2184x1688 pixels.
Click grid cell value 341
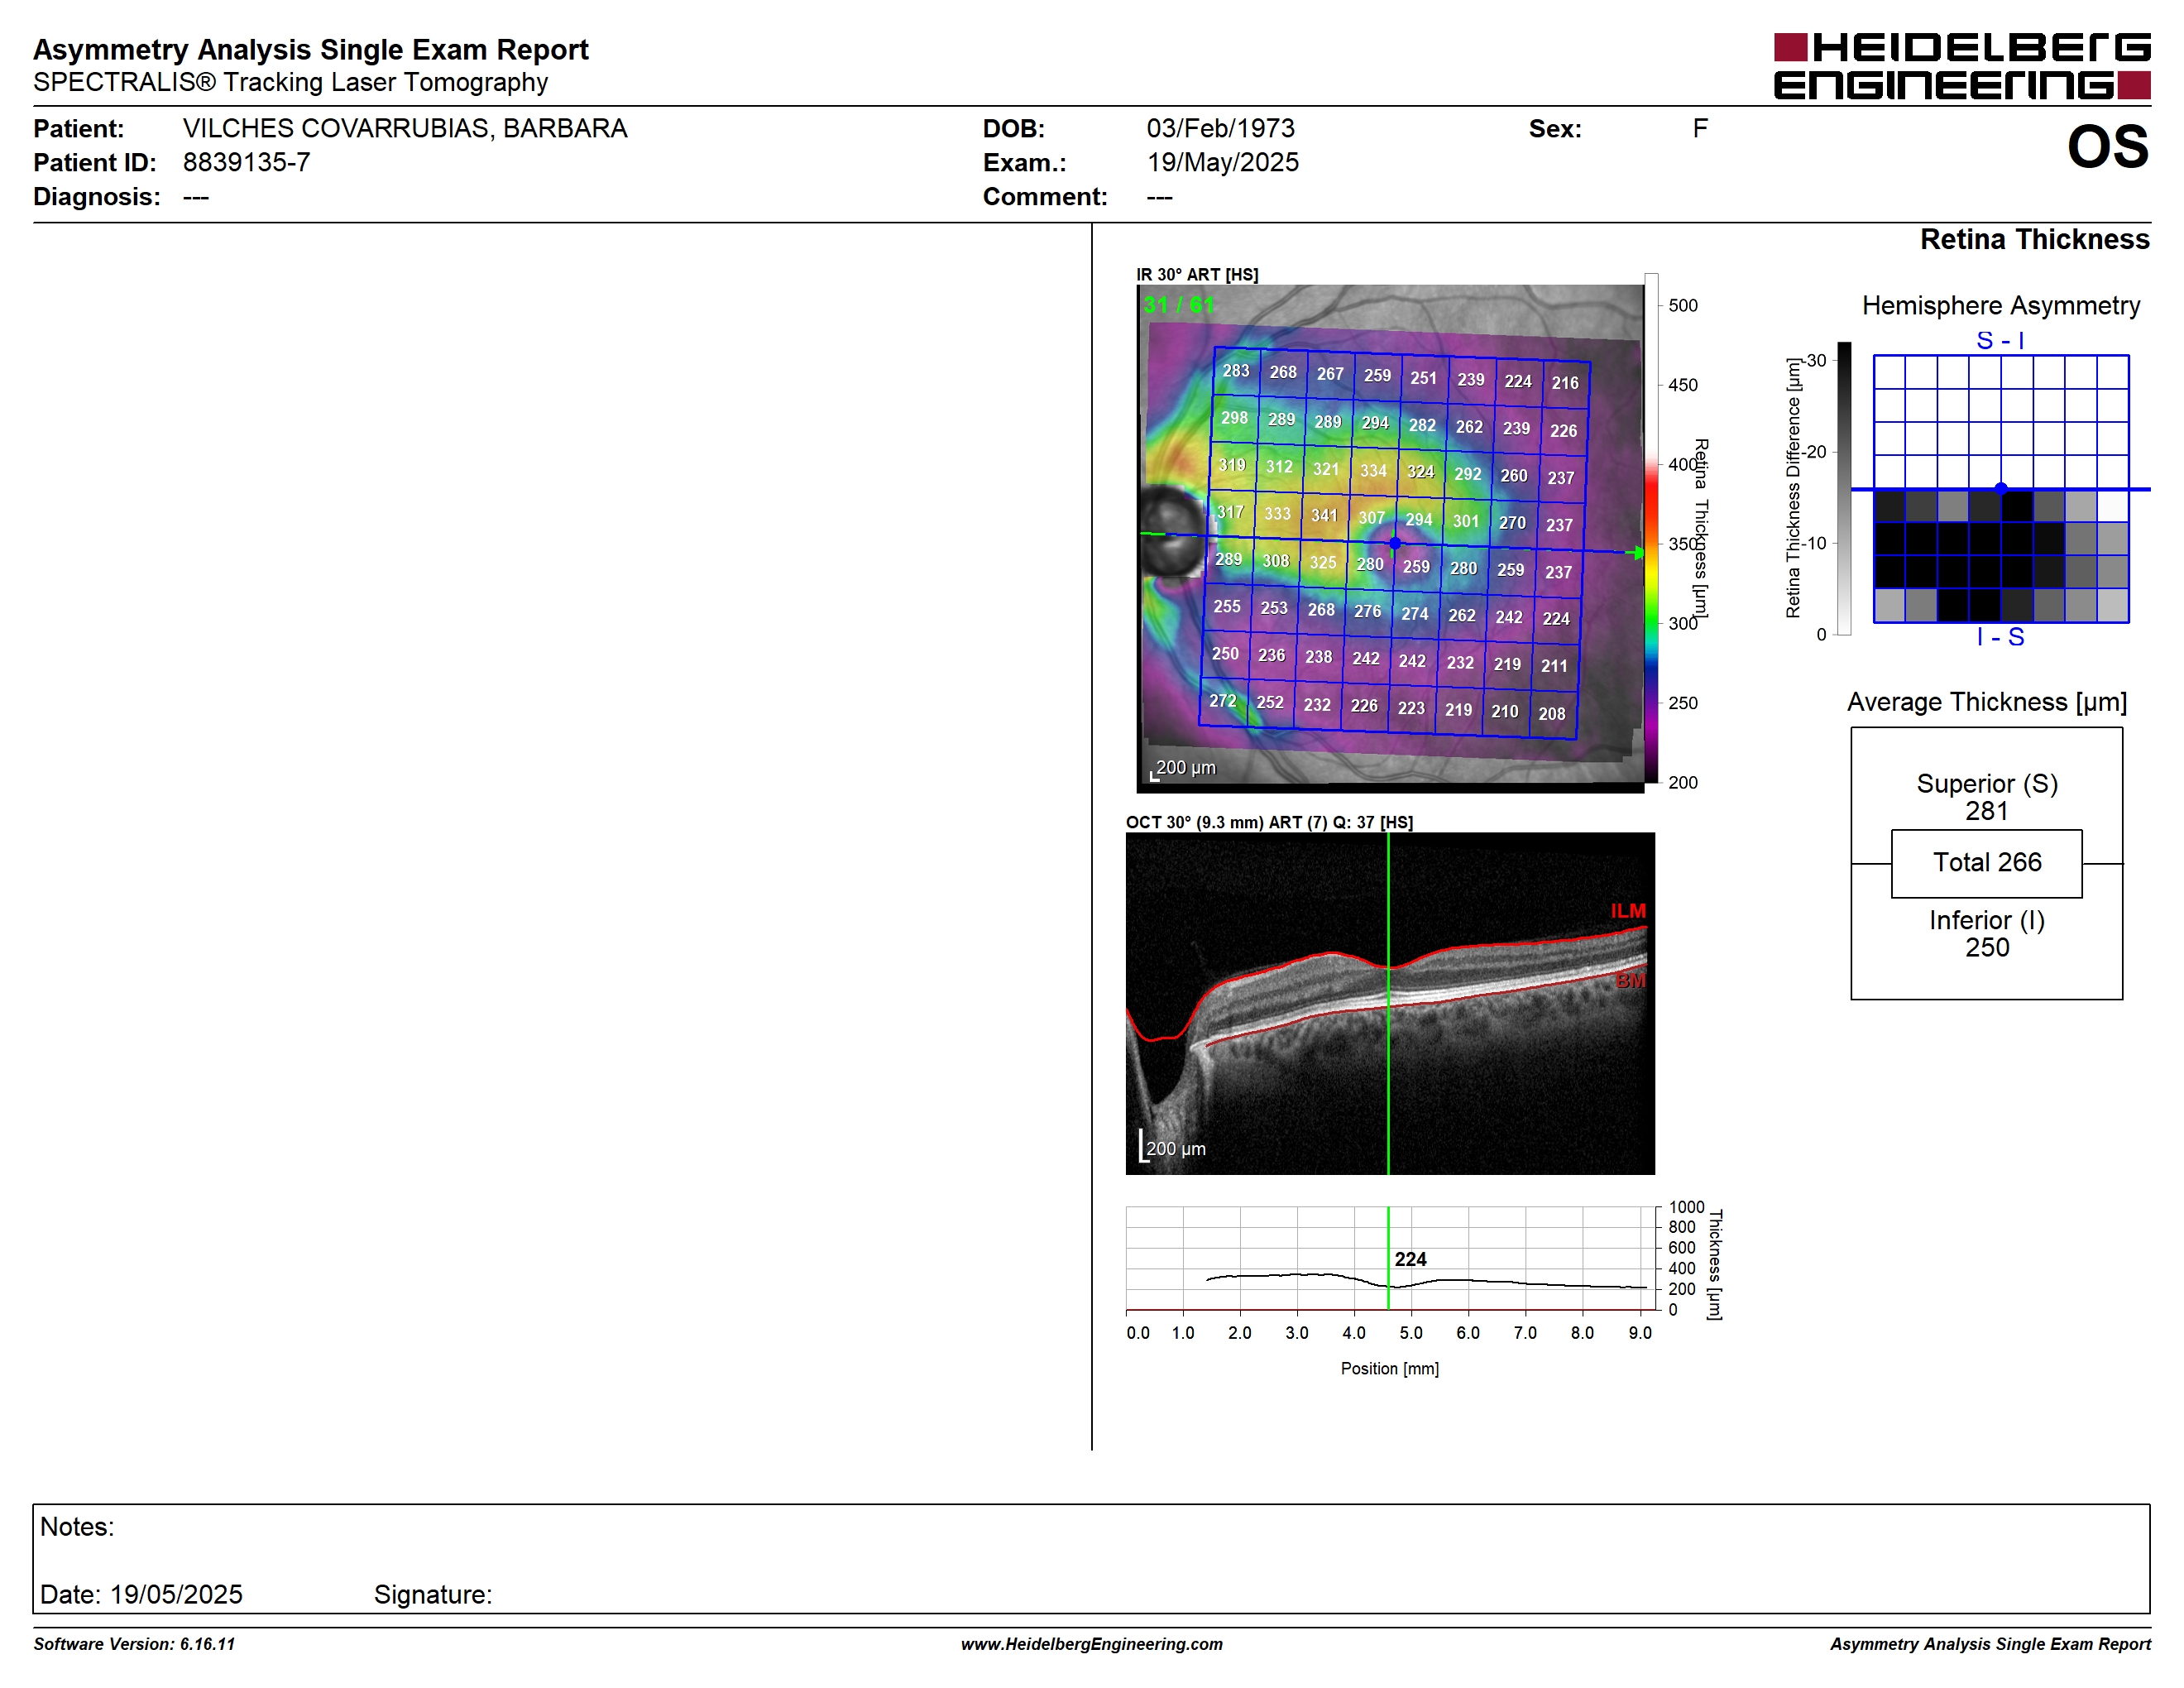click(x=1324, y=515)
